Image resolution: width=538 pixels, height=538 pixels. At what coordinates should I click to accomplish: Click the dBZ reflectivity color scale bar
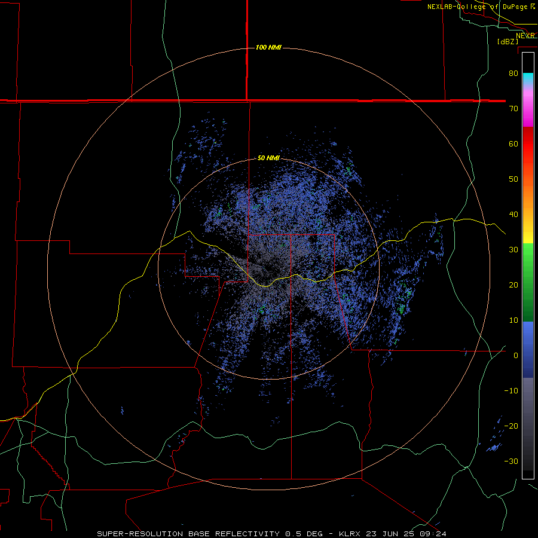528,265
